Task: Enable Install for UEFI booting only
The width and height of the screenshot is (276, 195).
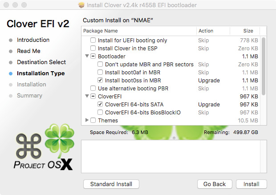Action: 93,40
